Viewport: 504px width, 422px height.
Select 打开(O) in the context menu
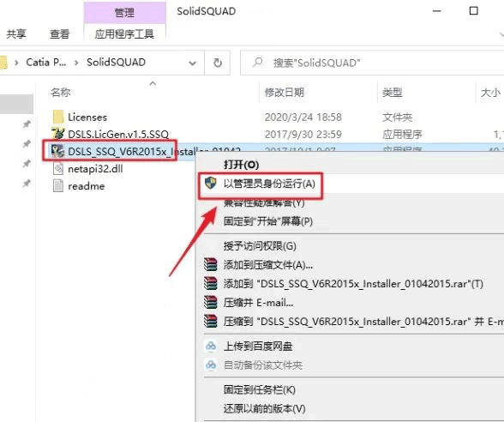tap(241, 165)
